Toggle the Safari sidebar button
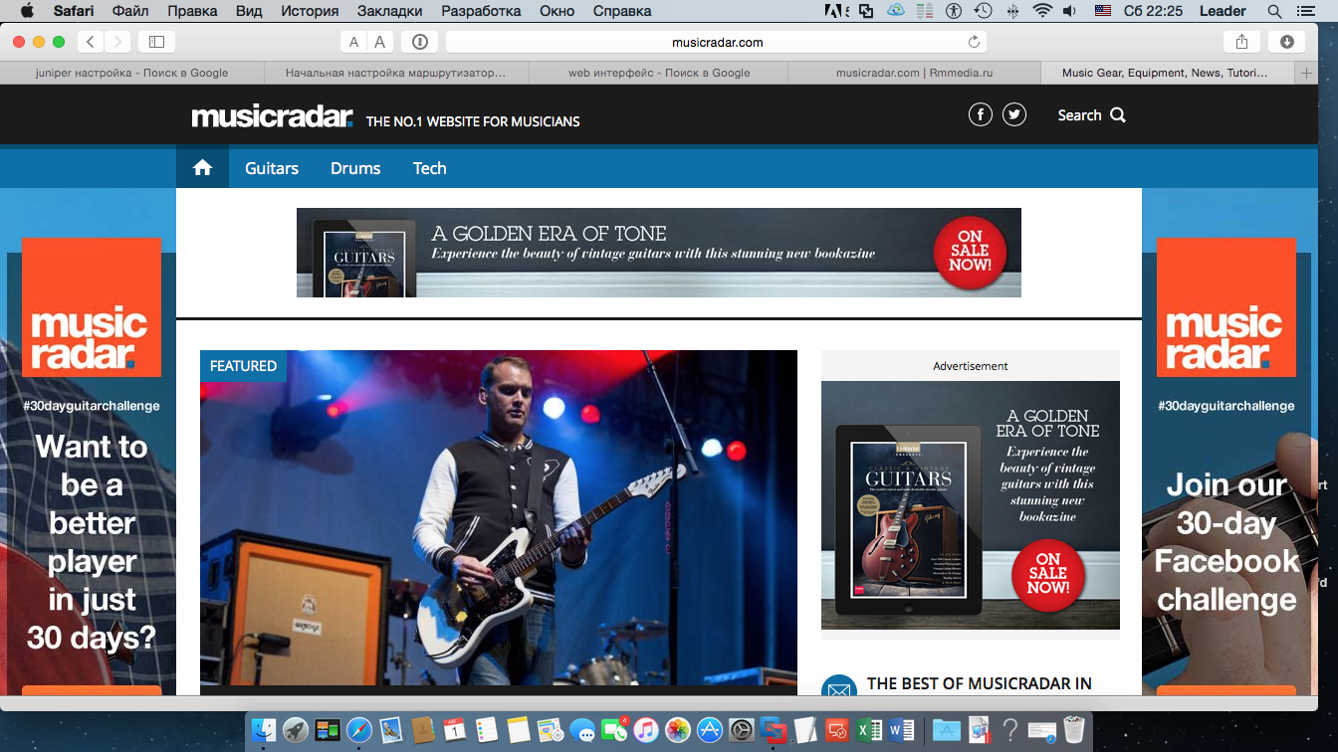Image resolution: width=1338 pixels, height=752 pixels. 156,42
